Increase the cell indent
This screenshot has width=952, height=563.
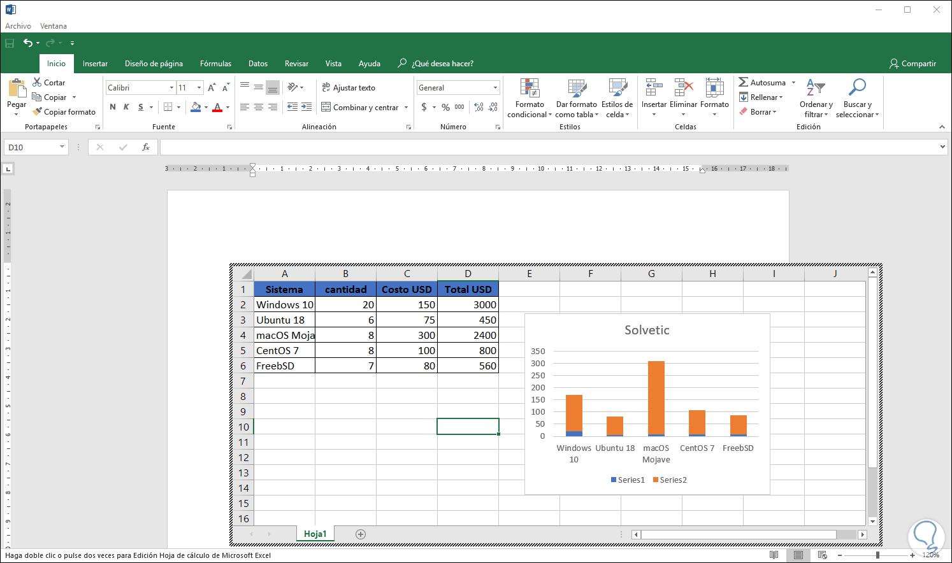307,107
